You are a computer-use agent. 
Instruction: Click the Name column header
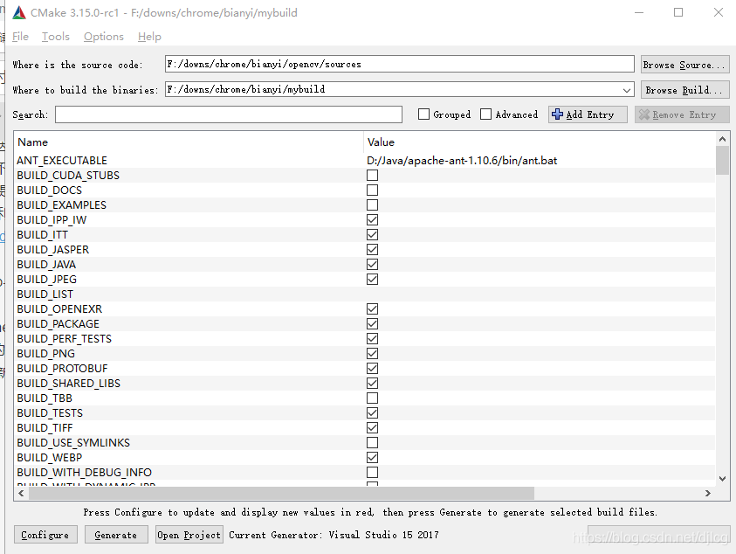tap(33, 142)
